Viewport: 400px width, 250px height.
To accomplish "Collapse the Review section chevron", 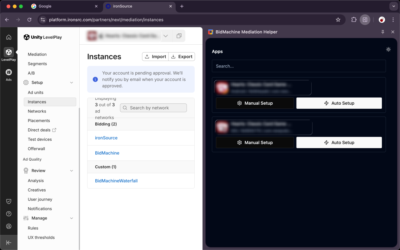I will (x=72, y=171).
